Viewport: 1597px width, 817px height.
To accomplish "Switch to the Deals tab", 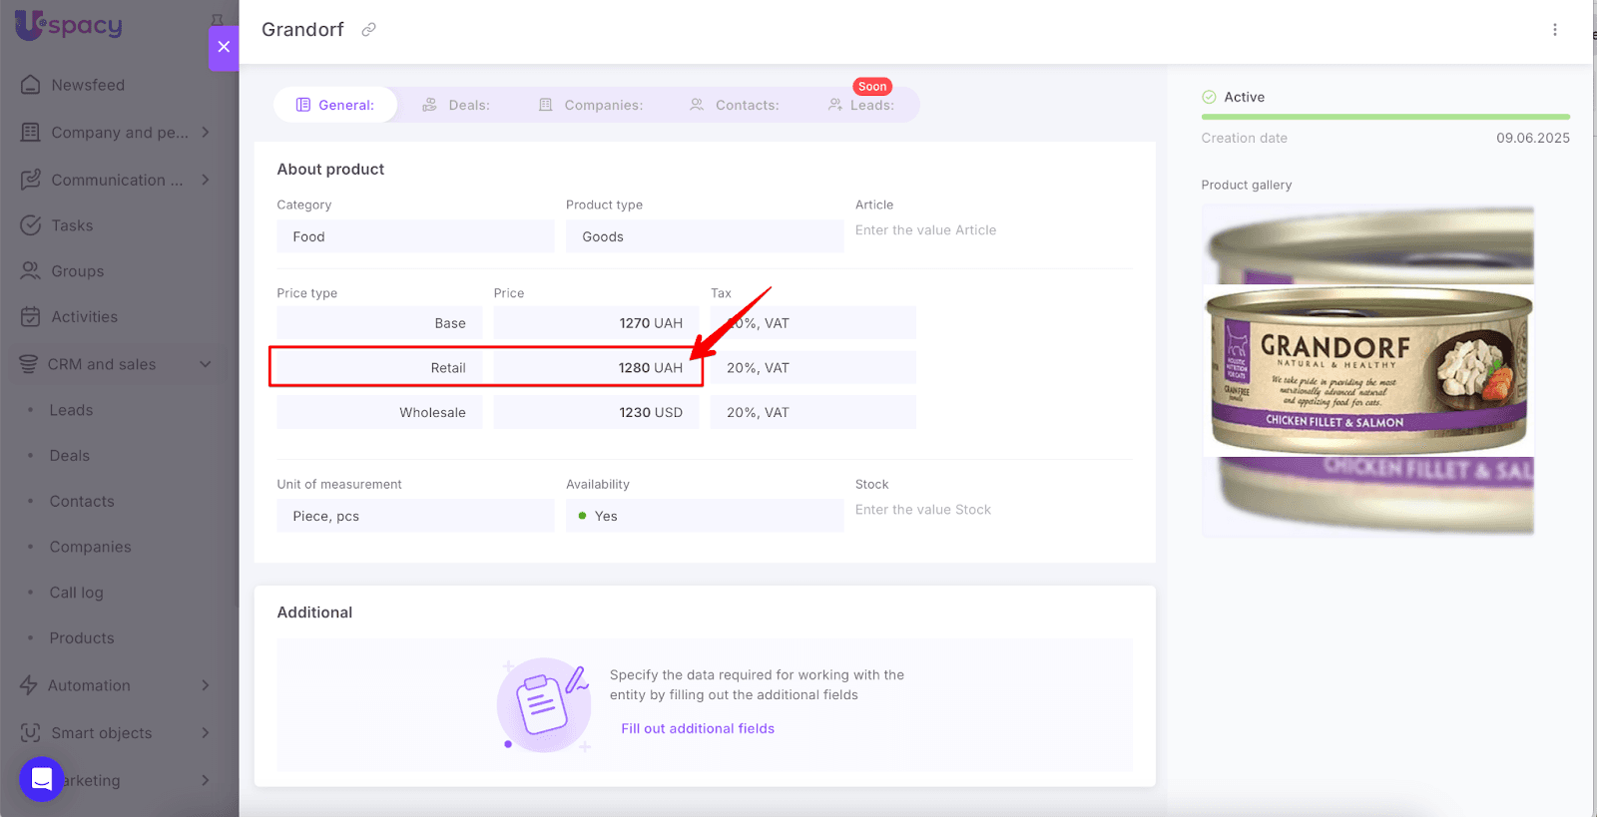I will (456, 105).
